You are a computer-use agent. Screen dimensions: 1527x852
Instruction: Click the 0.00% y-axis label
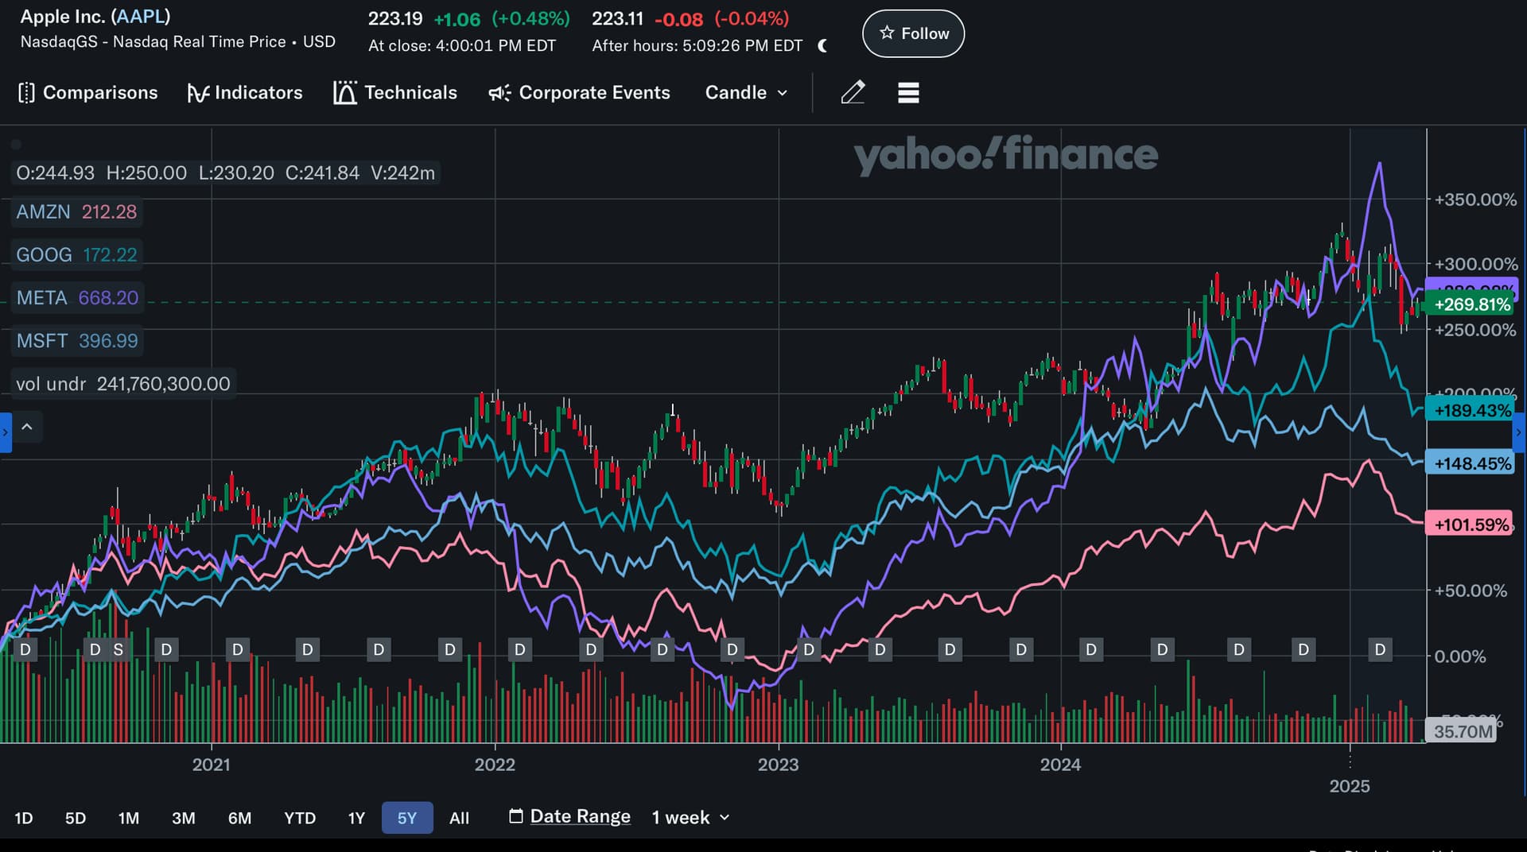[x=1460, y=657]
